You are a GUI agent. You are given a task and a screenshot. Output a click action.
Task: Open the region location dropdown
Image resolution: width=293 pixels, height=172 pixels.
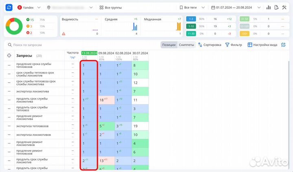coord(70,7)
